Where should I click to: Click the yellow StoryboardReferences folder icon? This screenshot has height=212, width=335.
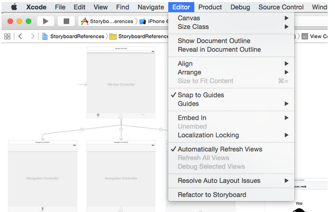(113, 36)
